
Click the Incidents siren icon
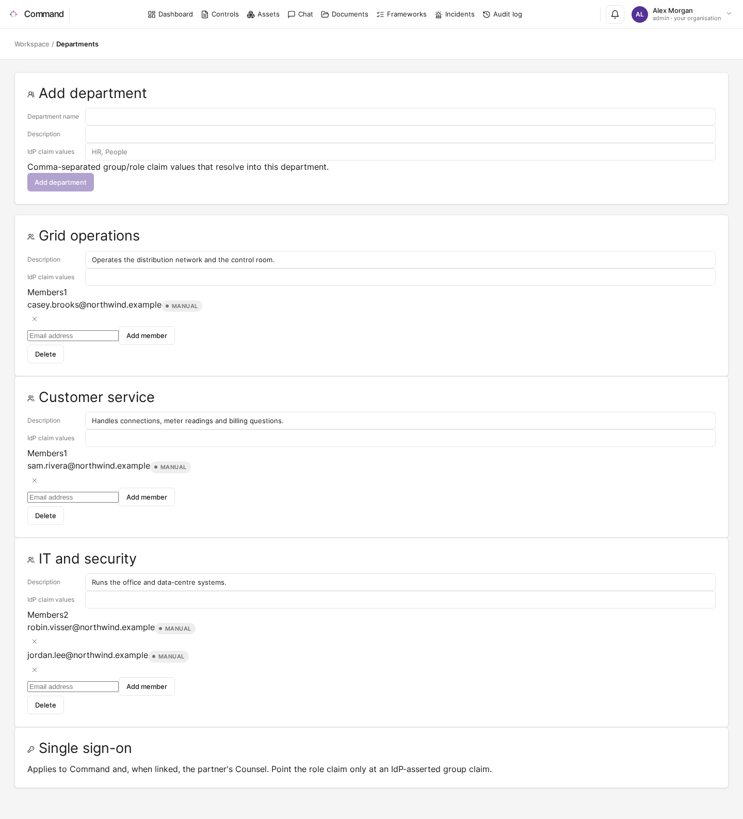439,14
